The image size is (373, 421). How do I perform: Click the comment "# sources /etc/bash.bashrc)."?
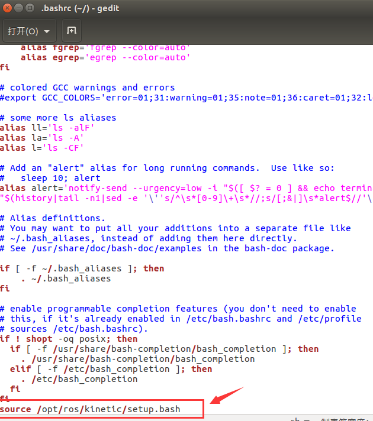click(74, 329)
